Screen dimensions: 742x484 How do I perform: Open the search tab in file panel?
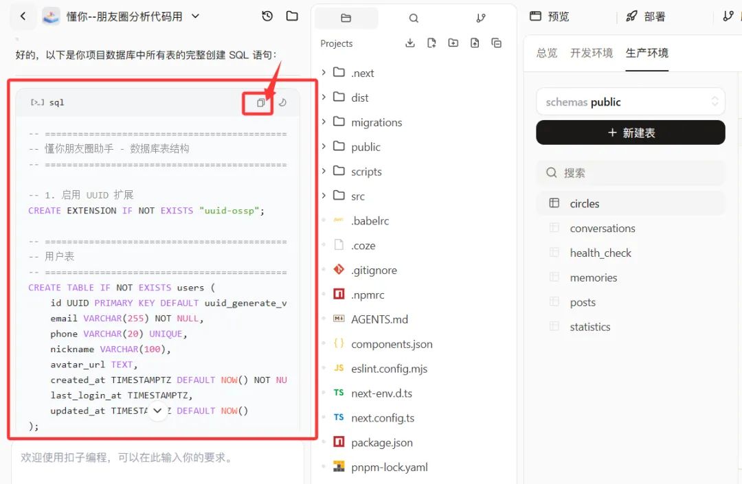click(x=414, y=18)
